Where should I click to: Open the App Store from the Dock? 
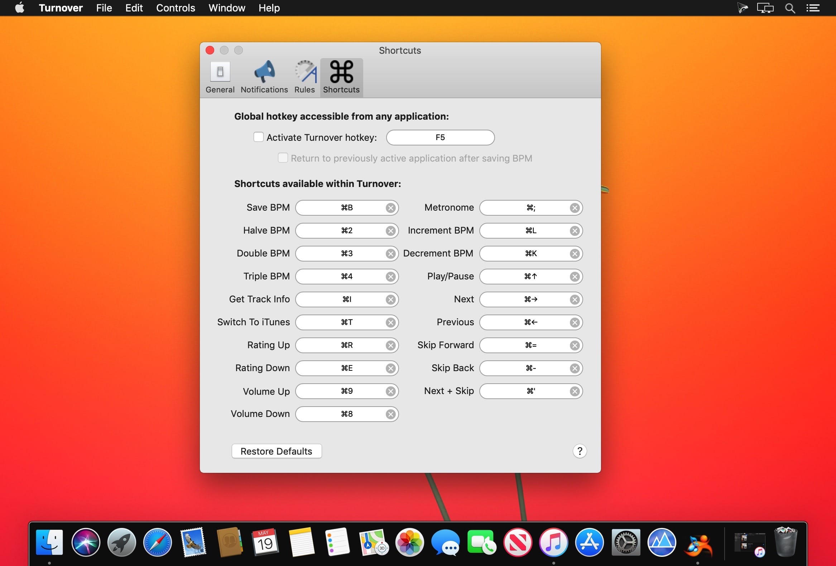click(x=589, y=542)
